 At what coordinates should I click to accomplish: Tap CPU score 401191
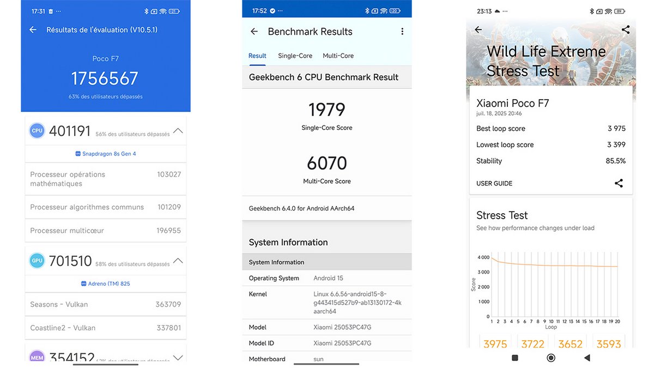point(70,131)
